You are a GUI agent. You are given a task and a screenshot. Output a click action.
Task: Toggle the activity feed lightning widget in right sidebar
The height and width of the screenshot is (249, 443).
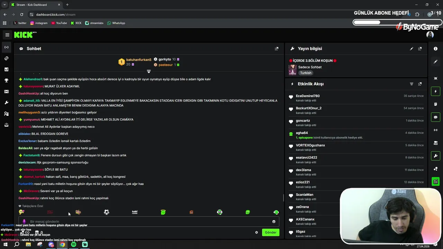(436, 91)
